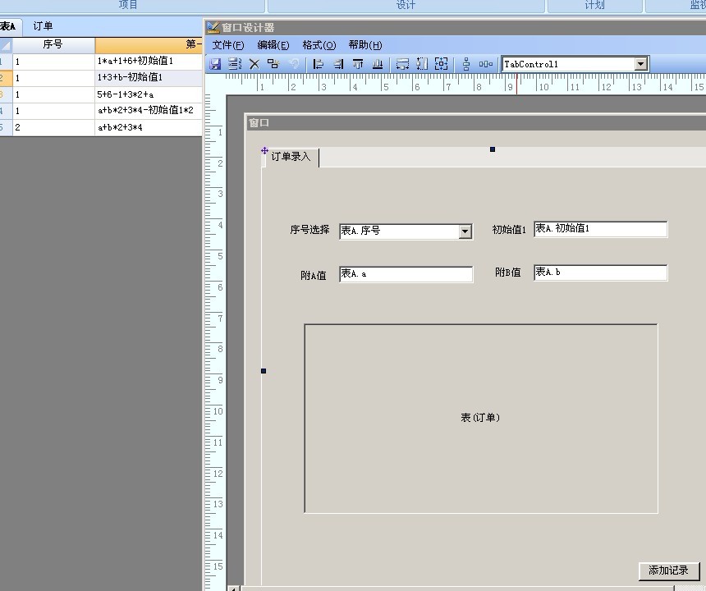This screenshot has height=591, width=706.
Task: Click the 表A.a input field
Action: pyautogui.click(x=406, y=273)
